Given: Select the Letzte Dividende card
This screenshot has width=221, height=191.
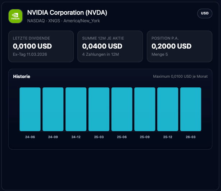Looking at the screenshot, I should coord(41,46).
